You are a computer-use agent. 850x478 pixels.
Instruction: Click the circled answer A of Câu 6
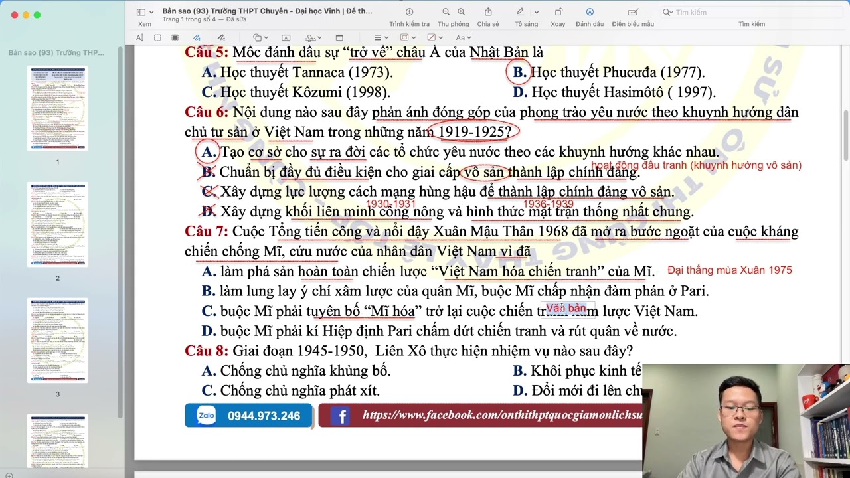click(209, 152)
